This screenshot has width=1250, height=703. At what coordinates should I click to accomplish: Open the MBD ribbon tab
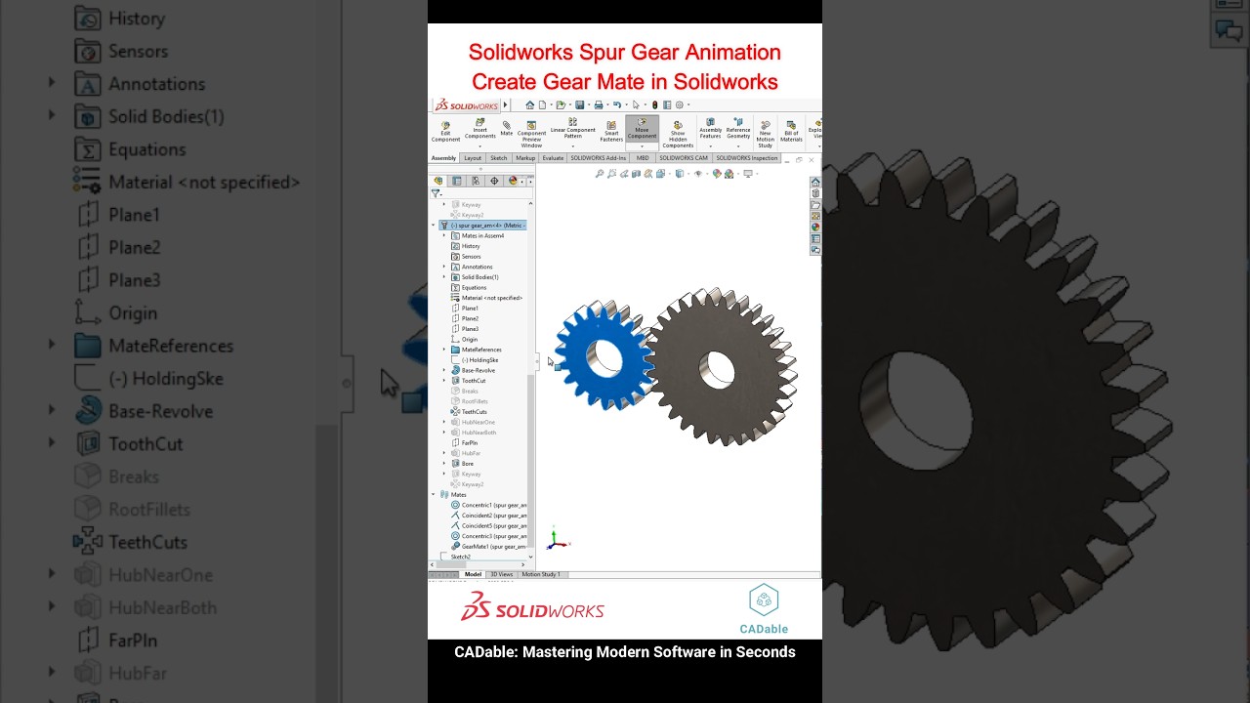643,158
